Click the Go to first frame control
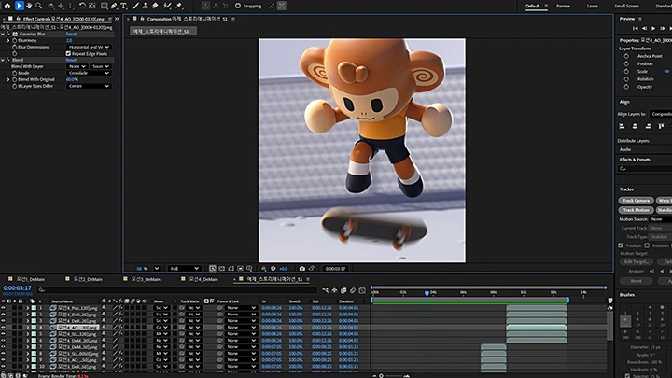672x378 pixels. 636,28
